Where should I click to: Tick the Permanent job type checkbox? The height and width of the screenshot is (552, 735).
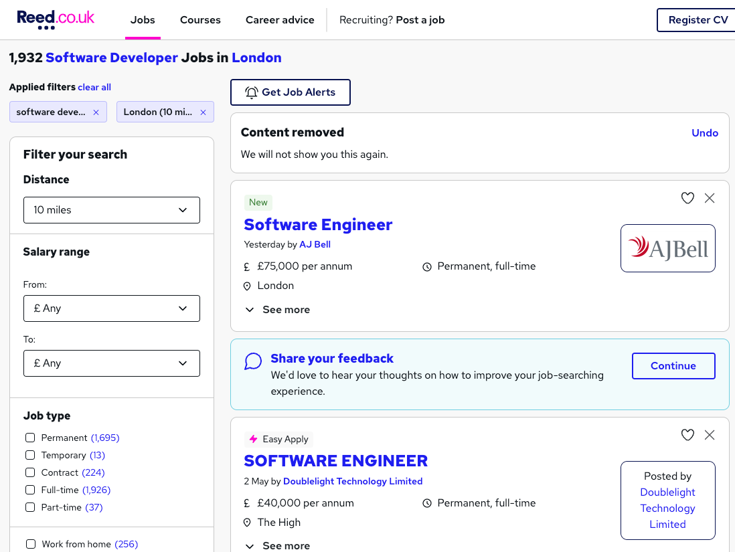click(x=30, y=438)
